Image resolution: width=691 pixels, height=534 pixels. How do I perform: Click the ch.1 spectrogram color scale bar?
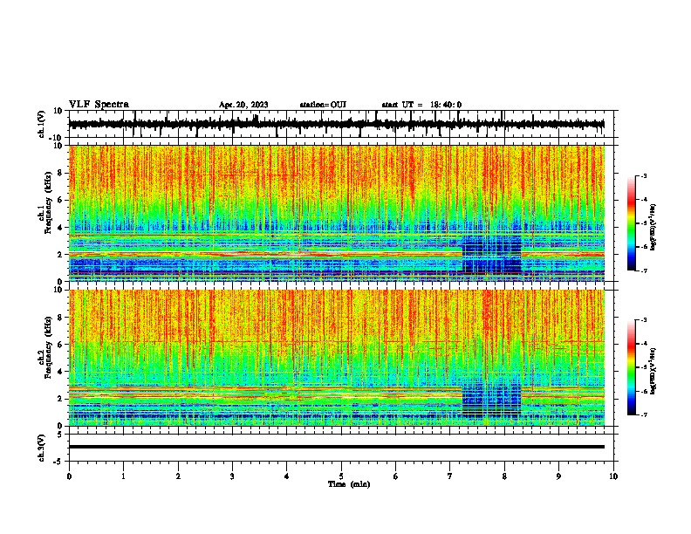coord(631,222)
